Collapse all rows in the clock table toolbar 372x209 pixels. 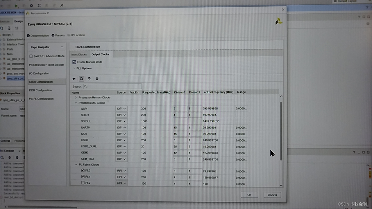[89, 79]
